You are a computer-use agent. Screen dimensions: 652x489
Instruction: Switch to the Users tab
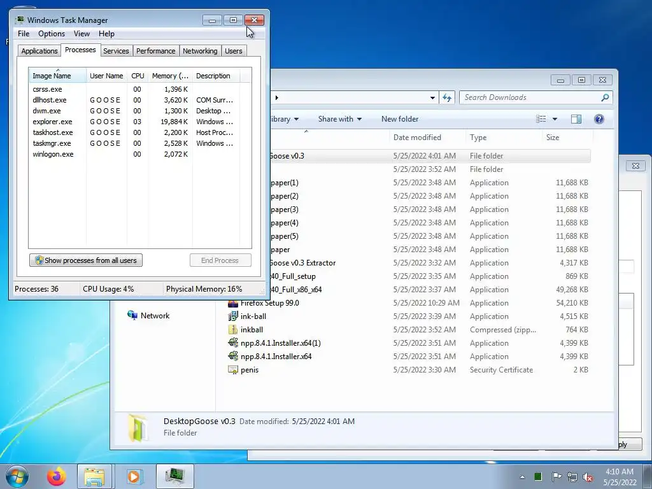233,51
